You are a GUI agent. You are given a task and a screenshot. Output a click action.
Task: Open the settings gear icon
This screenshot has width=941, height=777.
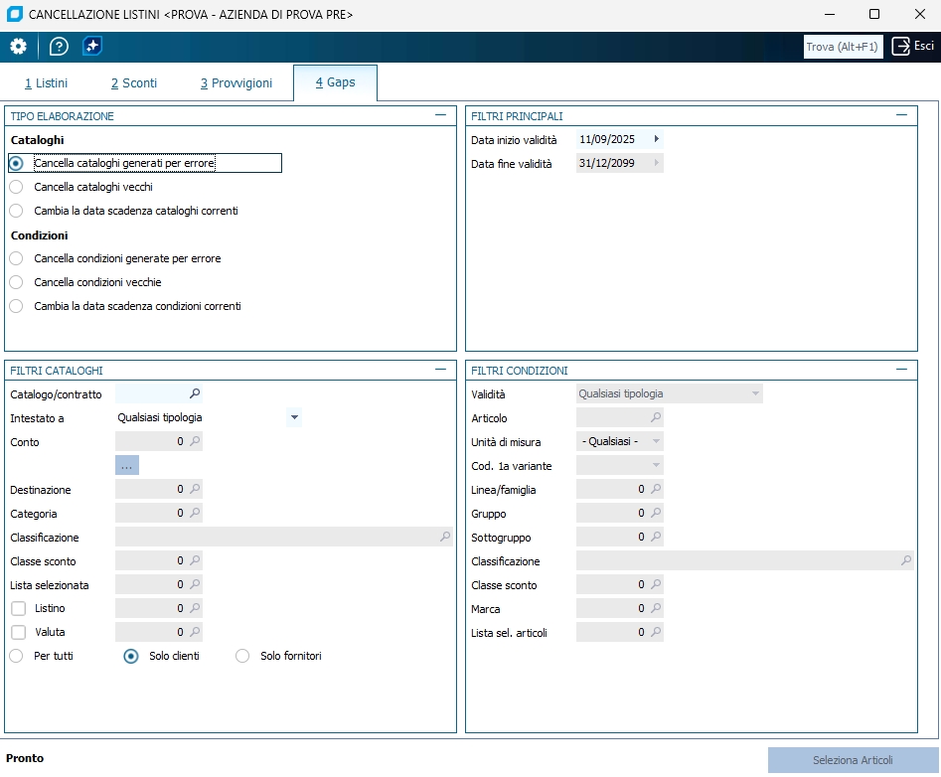tap(18, 47)
